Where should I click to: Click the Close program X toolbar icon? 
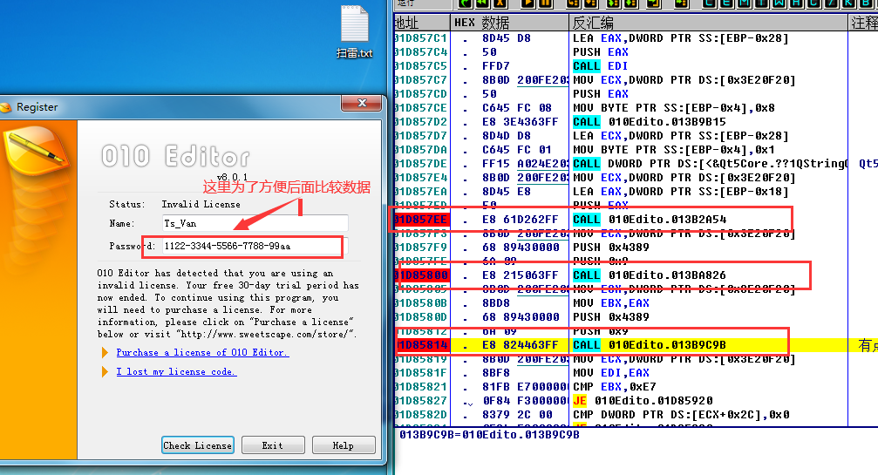pos(500,3)
